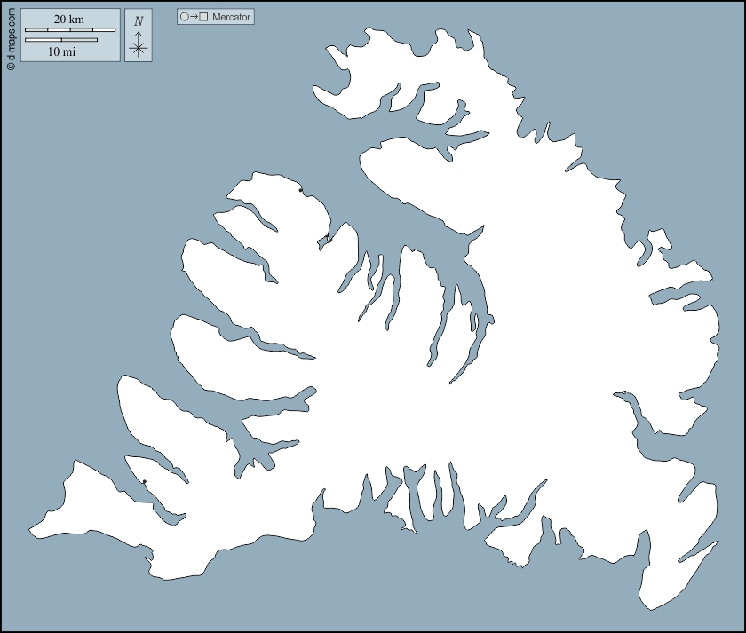This screenshot has height=633, width=746.
Task: Click the letter N above the compass arrow
Action: pos(138,21)
